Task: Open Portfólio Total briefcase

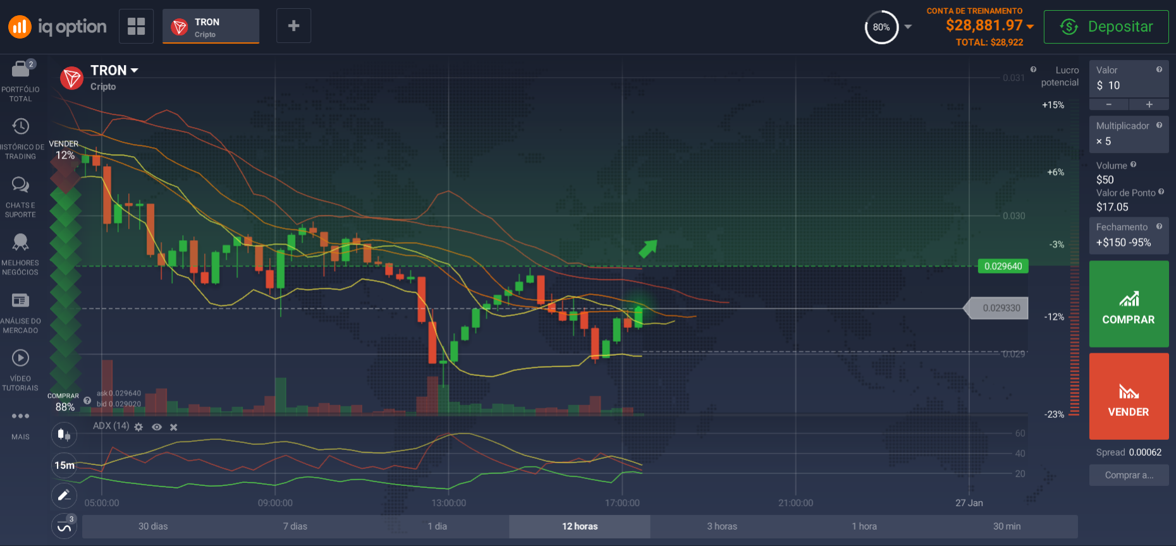Action: coord(21,81)
